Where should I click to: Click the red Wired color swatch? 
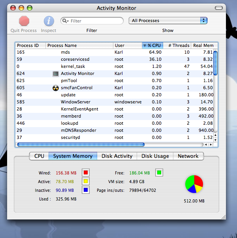pos(86,172)
